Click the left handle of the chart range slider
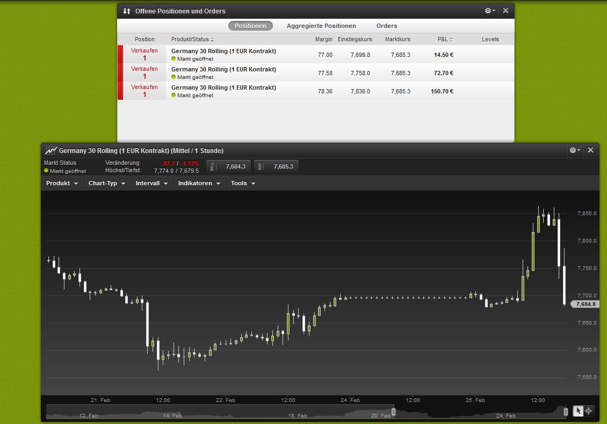607x424 pixels. tap(393, 412)
